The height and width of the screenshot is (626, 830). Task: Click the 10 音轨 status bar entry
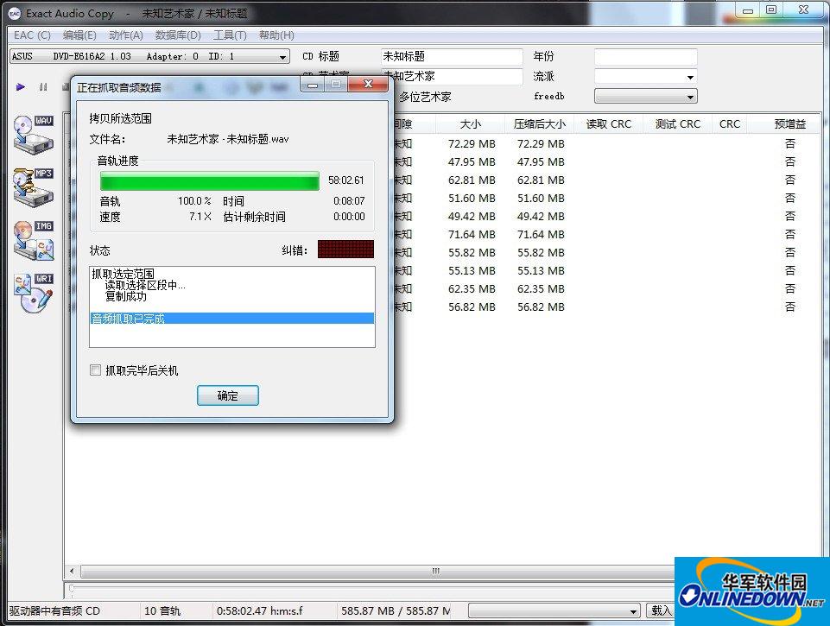point(162,610)
